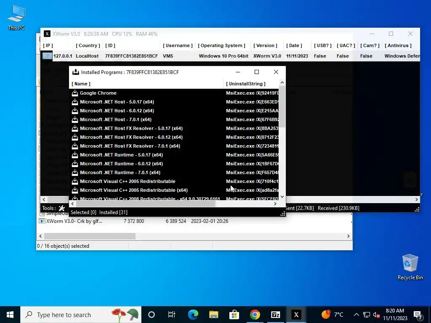Screen dimensions: 431x323
Task: Click the scroll down arrow in Installed Programs
Action: (282, 197)
